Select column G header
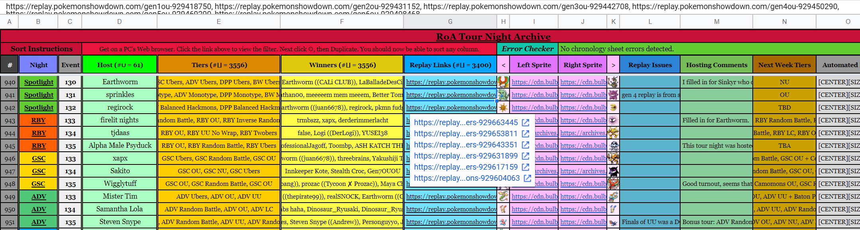 coord(450,21)
